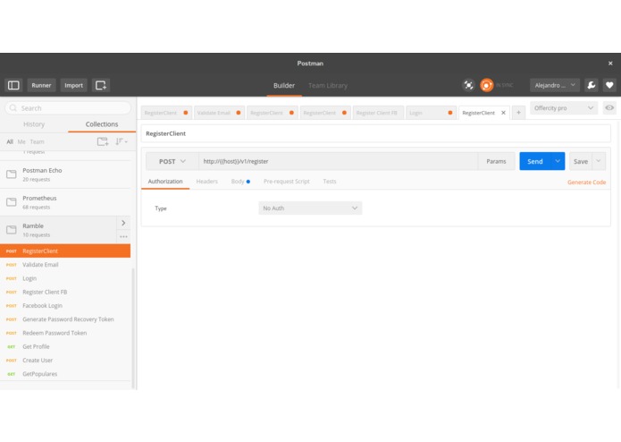This screenshot has height=442, width=621.
Task: Click the heart icon
Action: pos(609,85)
